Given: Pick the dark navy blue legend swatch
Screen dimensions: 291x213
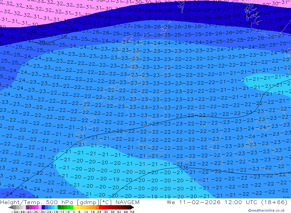Looking at the screenshot, I should click(43, 207).
